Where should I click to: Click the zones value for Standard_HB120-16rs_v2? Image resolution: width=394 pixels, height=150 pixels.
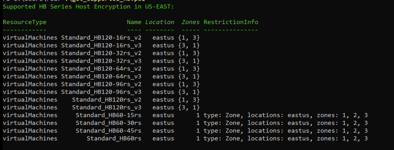(189, 38)
